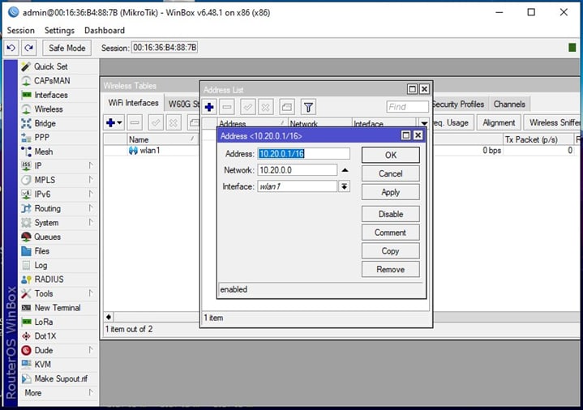Switch to Channels tab
The height and width of the screenshot is (410, 583).
pyautogui.click(x=509, y=105)
